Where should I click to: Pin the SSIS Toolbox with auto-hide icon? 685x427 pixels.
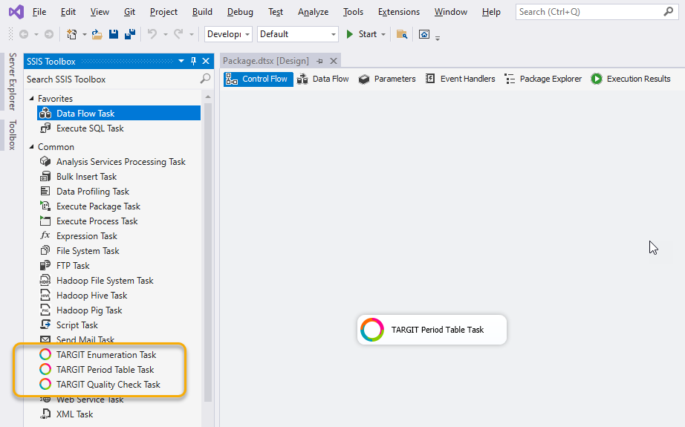point(193,61)
